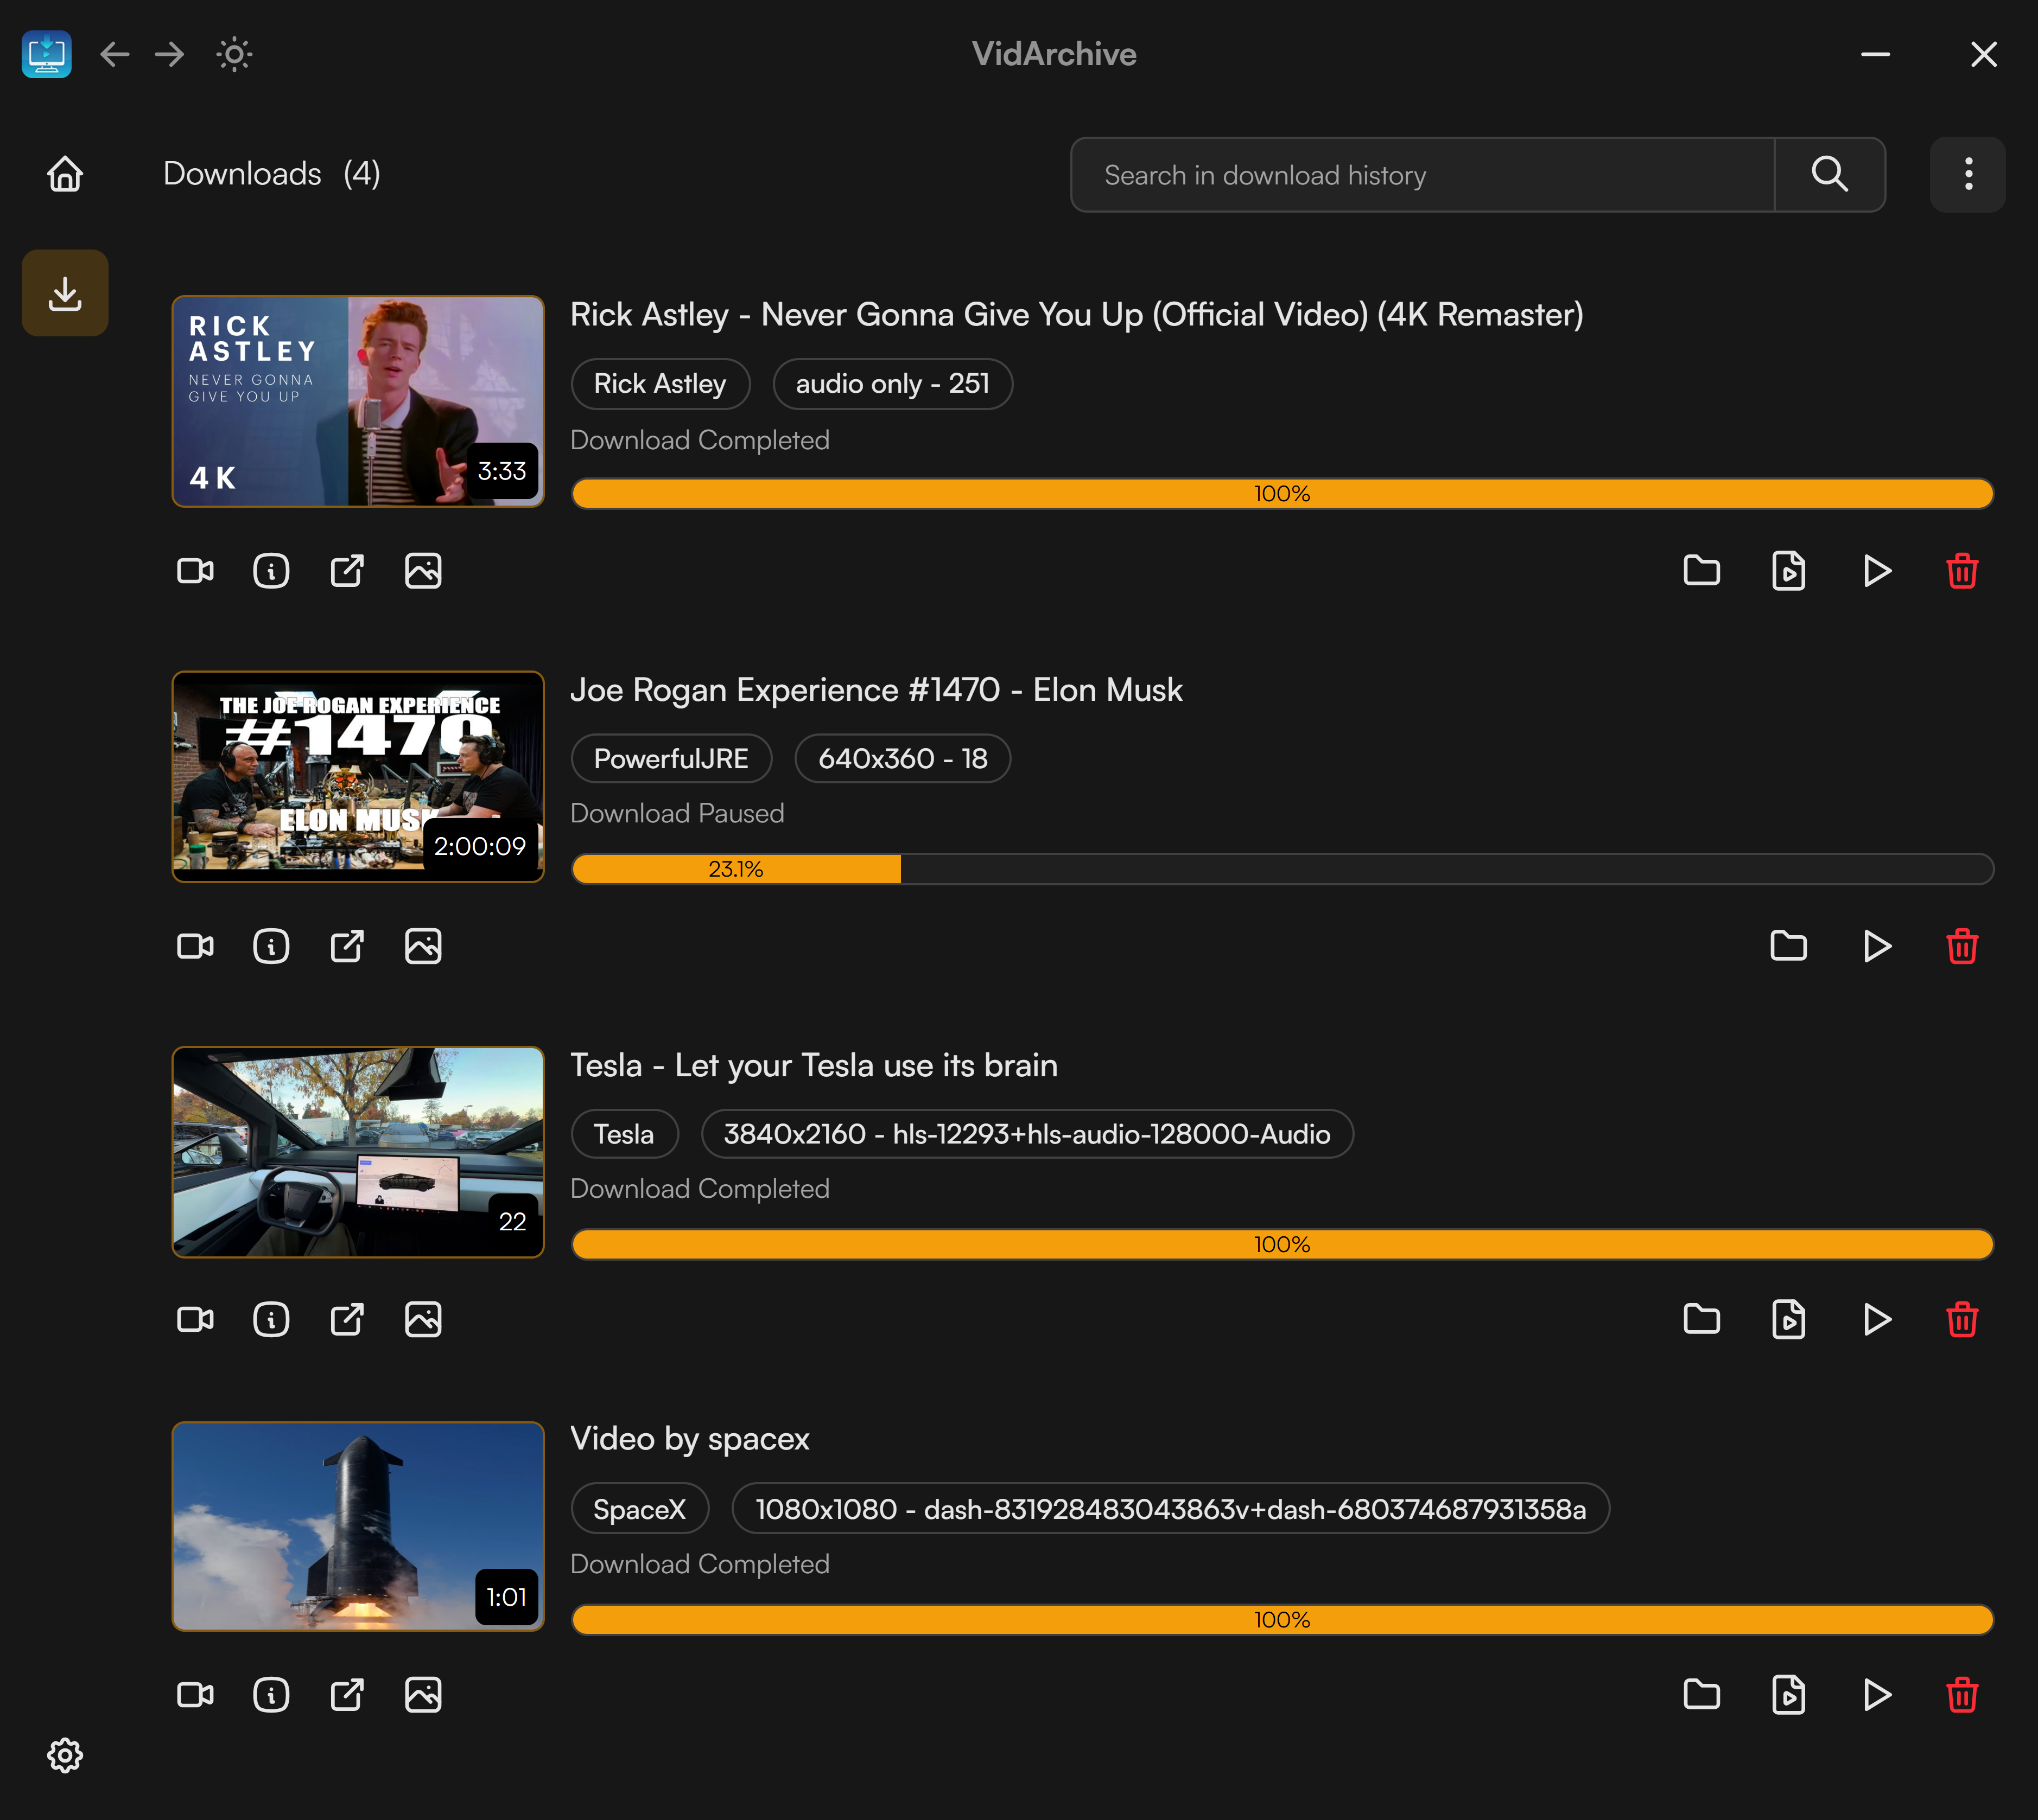Screen dimensions: 2038x1820
Task: Click the Rick Astley channel tag
Action: [659, 384]
